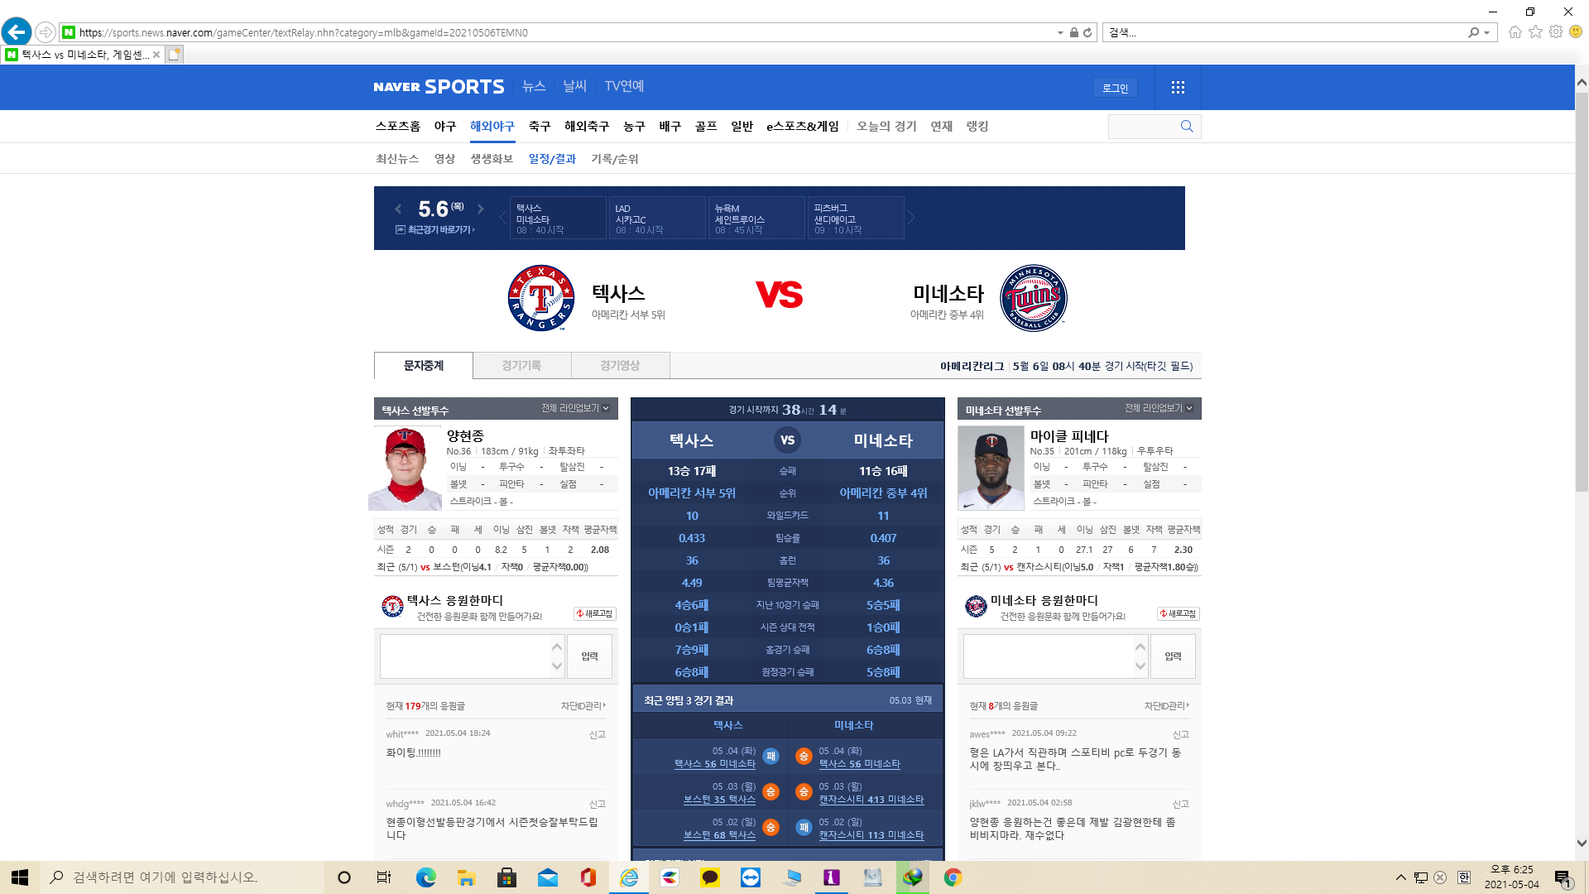Click 새로고침 in 텍사스 응원한마디

[x=595, y=613]
